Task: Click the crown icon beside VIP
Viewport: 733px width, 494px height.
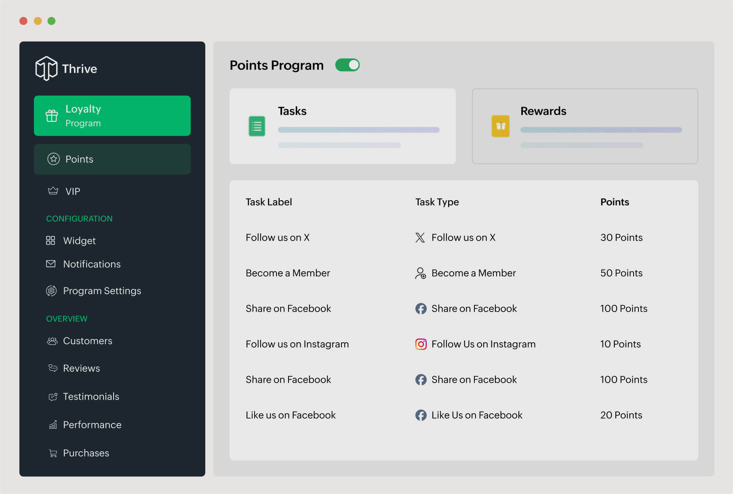Action: 52,190
